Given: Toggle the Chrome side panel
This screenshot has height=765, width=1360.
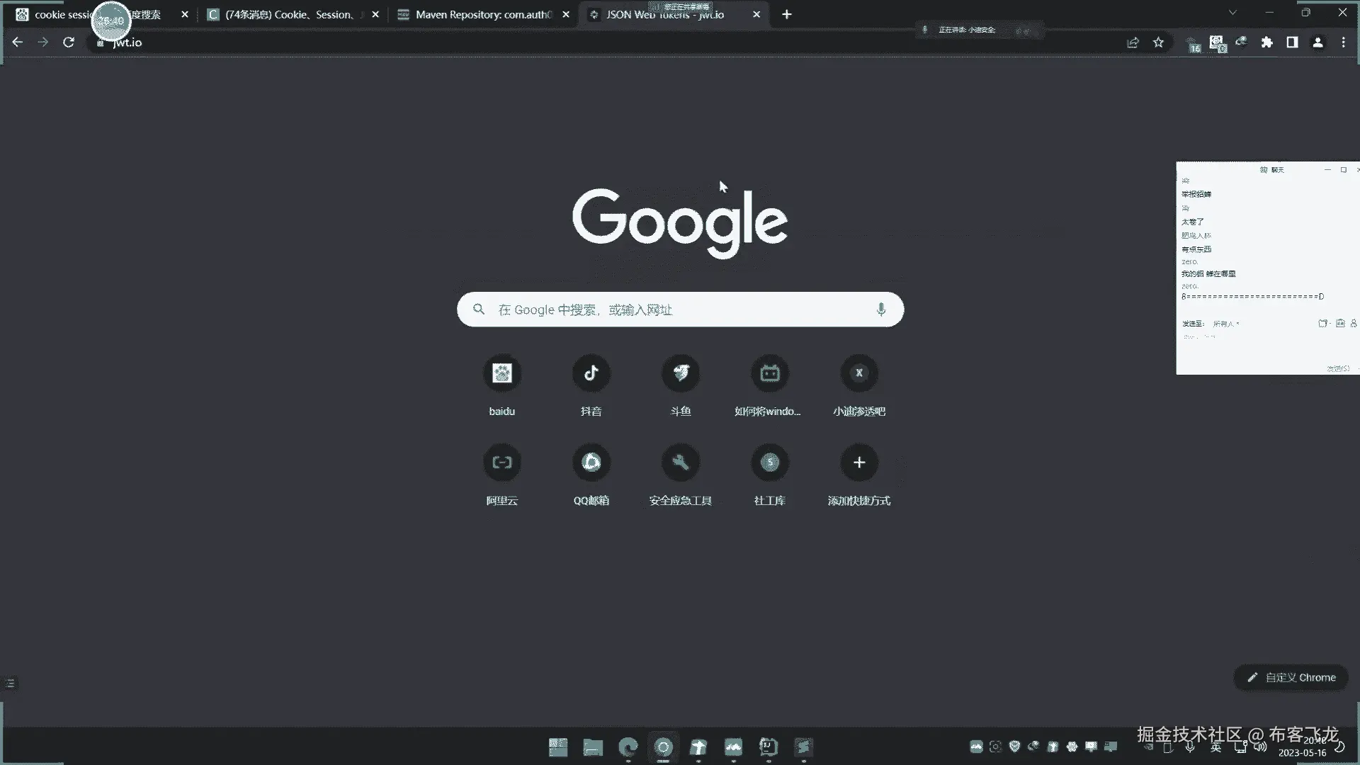Looking at the screenshot, I should coord(1292,42).
